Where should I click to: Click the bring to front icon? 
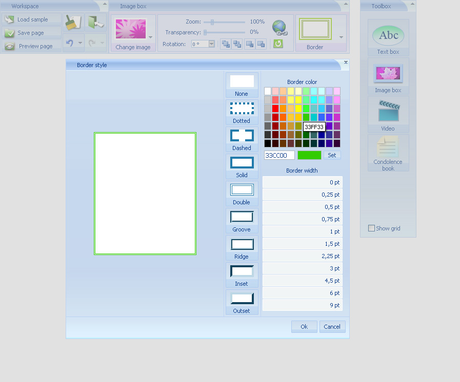[226, 44]
